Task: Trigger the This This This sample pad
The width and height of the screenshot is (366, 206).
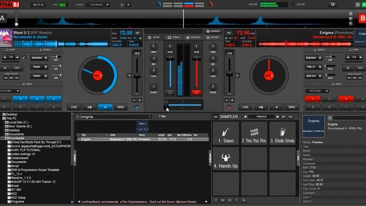Action: (254, 134)
